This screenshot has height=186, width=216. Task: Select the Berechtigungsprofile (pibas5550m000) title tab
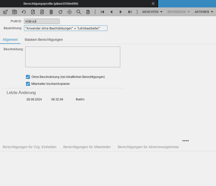click(x=51, y=4)
